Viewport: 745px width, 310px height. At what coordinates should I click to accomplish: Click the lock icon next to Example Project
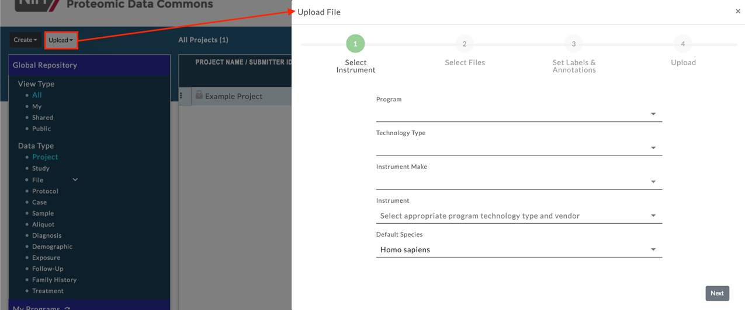pos(199,95)
